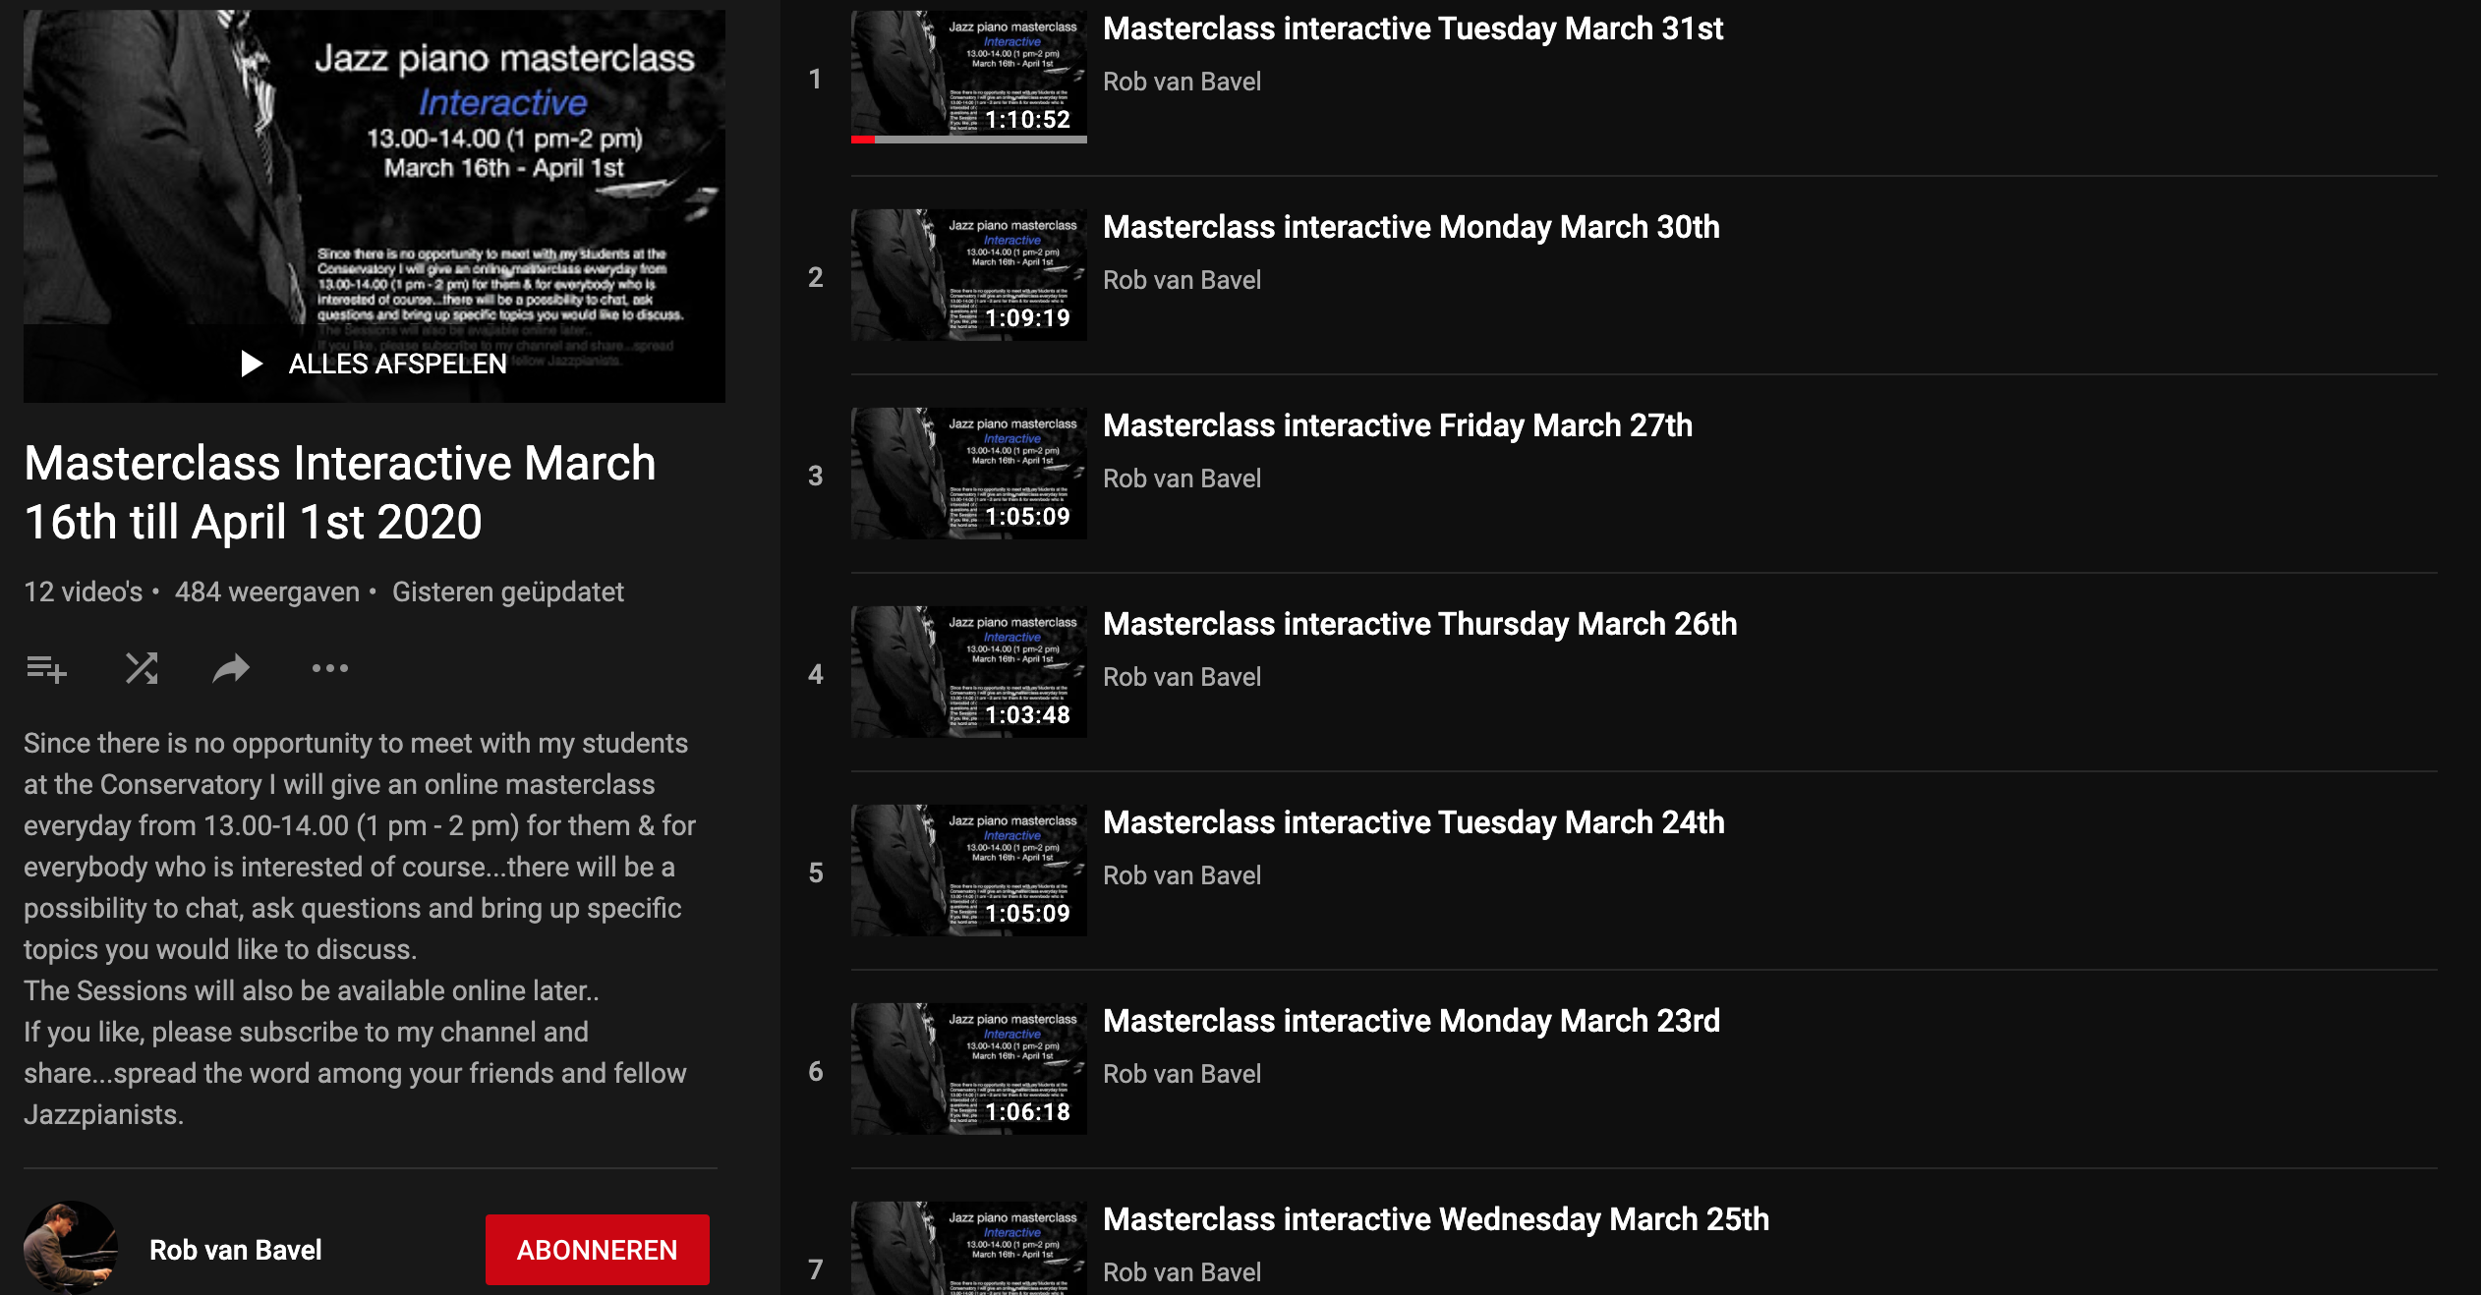
Task: Click the red watch progress bar on first thumbnail
Action: pyautogui.click(x=863, y=140)
